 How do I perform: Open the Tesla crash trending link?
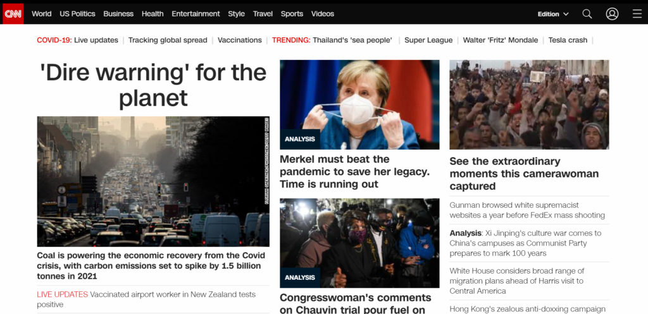click(568, 40)
